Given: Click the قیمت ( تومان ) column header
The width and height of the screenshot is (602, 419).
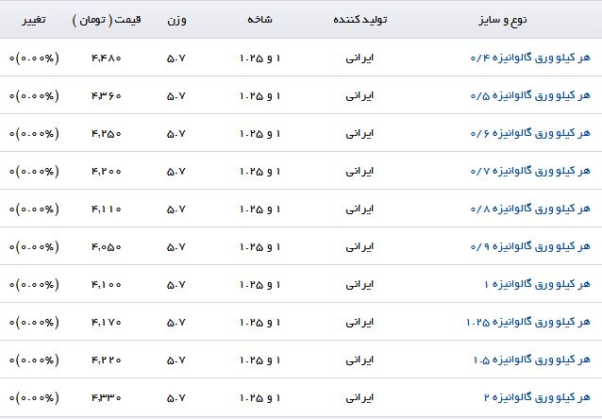Looking at the screenshot, I should [x=107, y=20].
